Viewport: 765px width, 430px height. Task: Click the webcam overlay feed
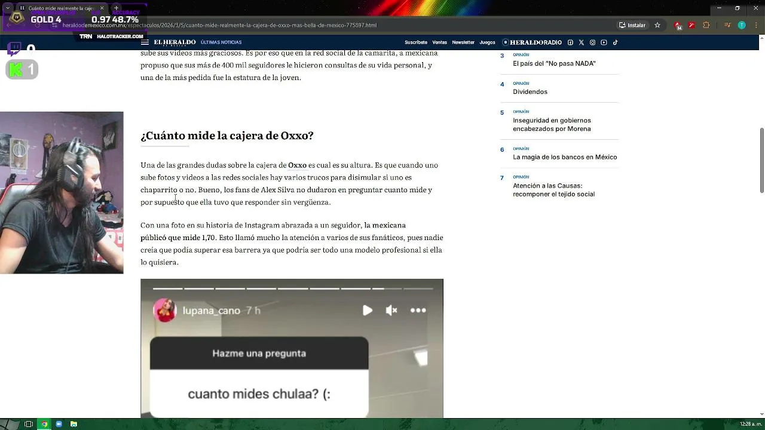click(62, 193)
